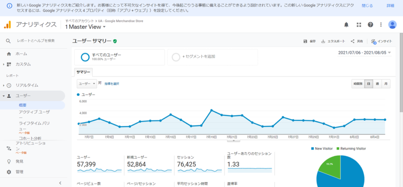Click the blue New Visitor legend swatch
The height and width of the screenshot is (187, 403).
click(312, 149)
